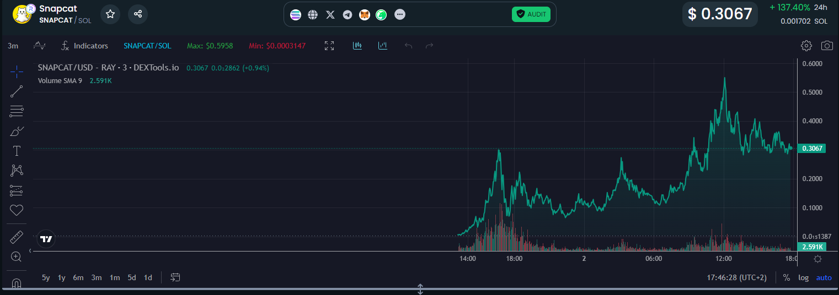The width and height of the screenshot is (839, 295).
Task: Share the Snapcat pair
Action: tap(138, 14)
